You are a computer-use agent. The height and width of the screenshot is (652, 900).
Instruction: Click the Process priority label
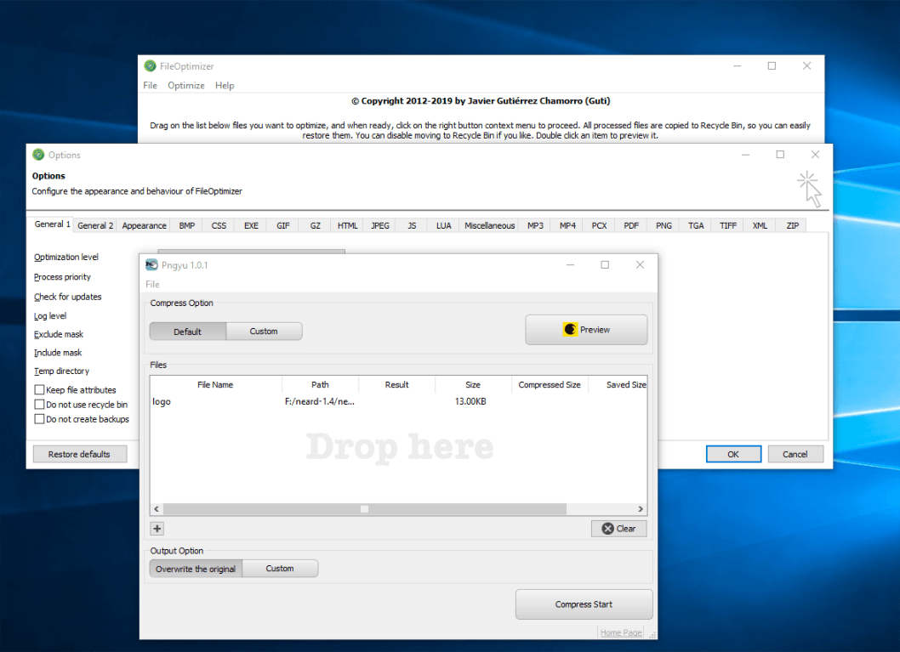pyautogui.click(x=62, y=277)
